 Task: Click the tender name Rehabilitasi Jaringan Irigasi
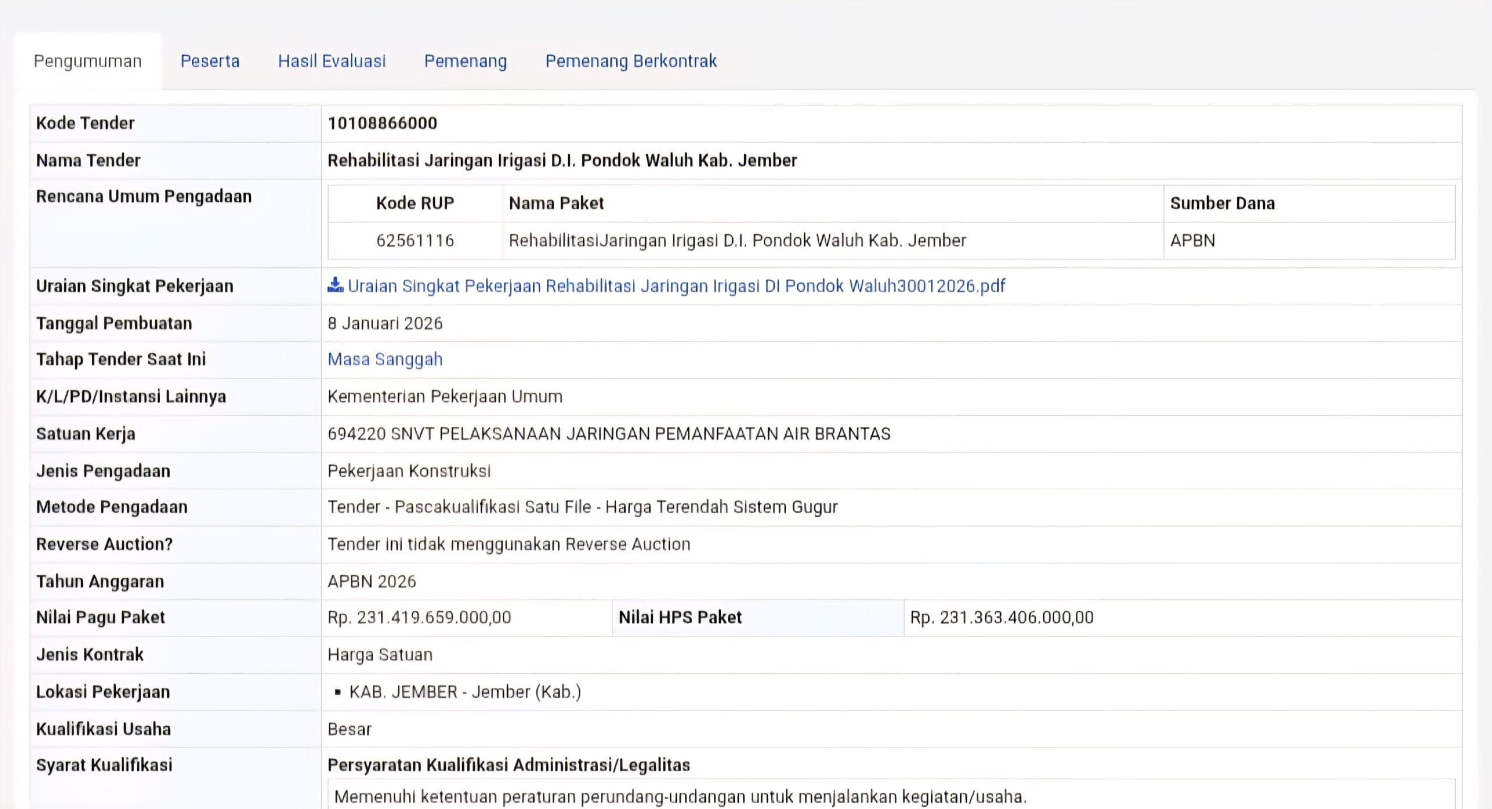[562, 161]
